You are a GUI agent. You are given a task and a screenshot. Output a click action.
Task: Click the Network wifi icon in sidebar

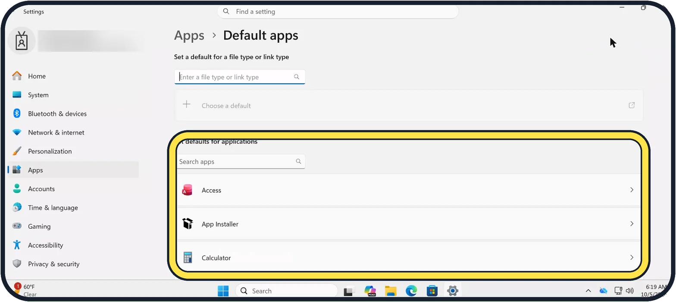point(17,132)
